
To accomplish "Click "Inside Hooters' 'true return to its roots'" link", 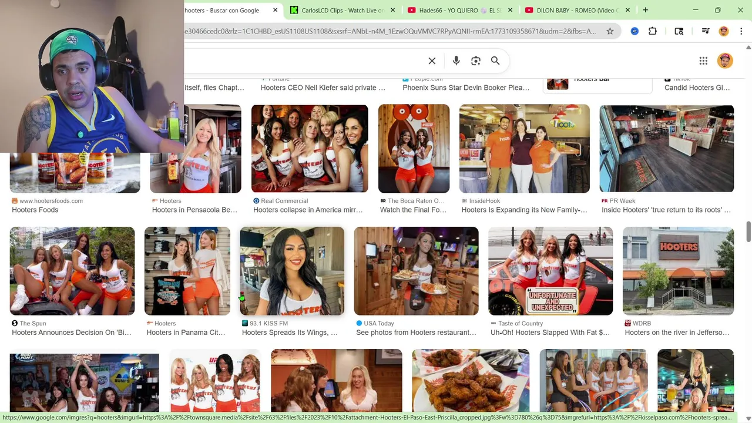I will [666, 210].
